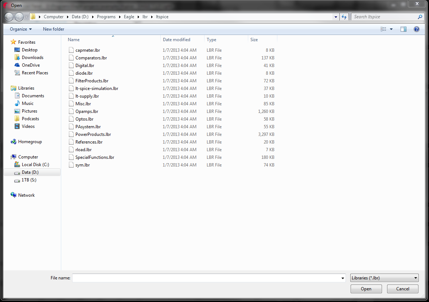Select the Opamps.lbr file

(86, 111)
